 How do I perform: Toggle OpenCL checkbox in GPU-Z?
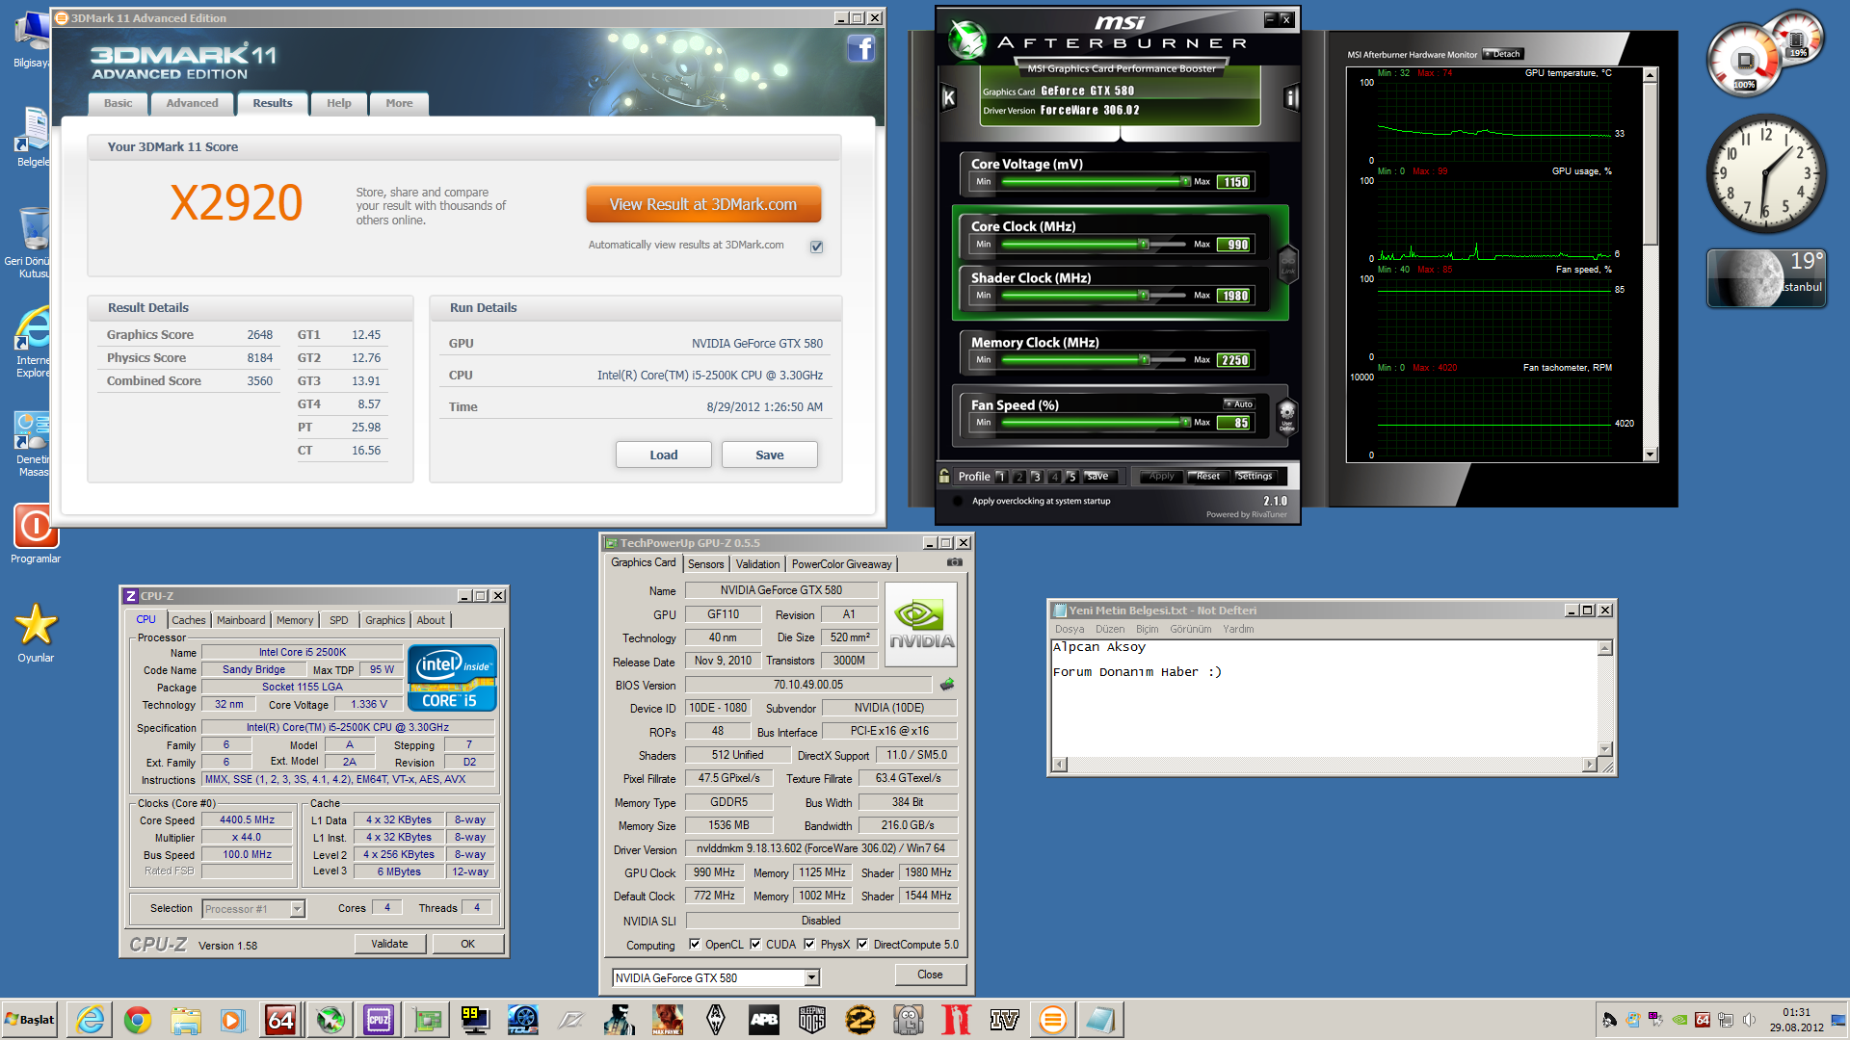(x=695, y=945)
